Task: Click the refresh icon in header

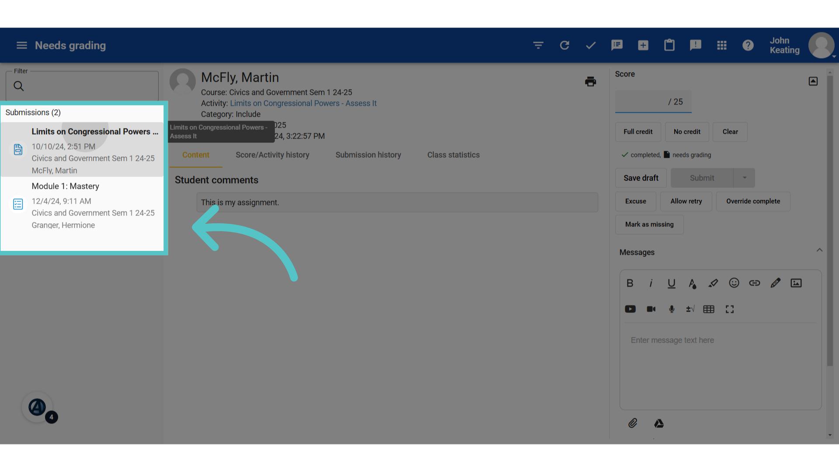Action: point(565,45)
